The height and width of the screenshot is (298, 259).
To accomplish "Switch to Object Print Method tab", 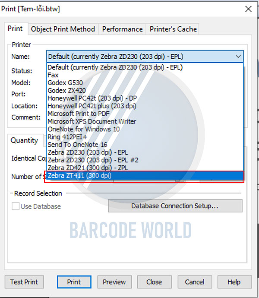I will (x=63, y=29).
